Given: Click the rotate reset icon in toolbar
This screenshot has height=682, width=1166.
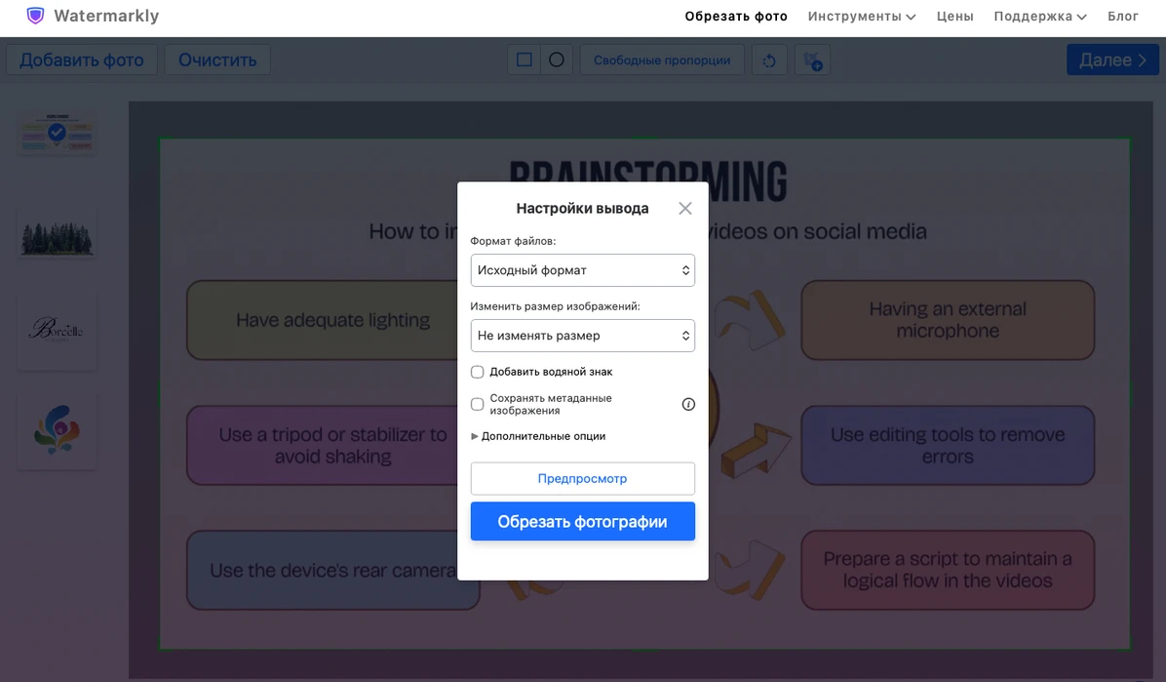Looking at the screenshot, I should 769,60.
